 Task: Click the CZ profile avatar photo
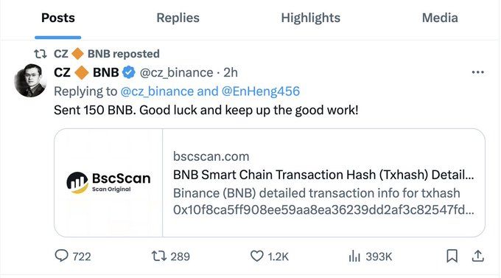click(x=30, y=80)
